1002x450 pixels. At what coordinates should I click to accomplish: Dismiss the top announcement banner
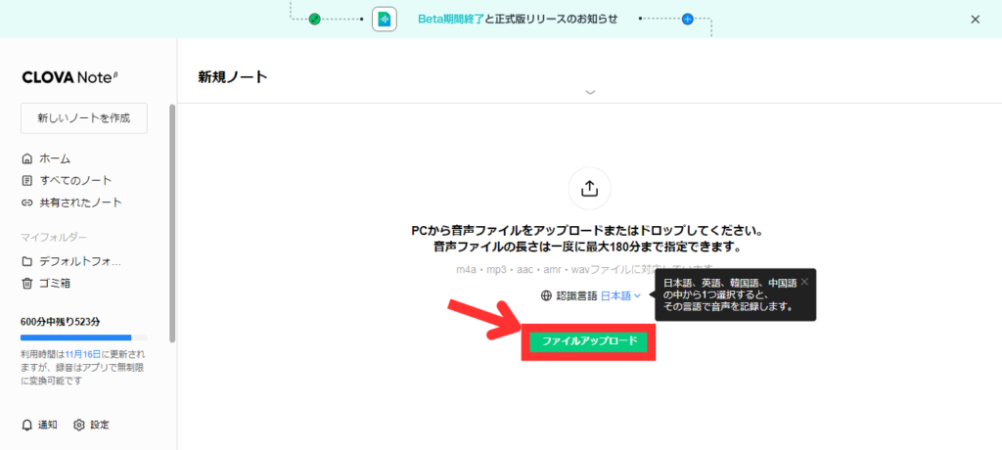975,20
